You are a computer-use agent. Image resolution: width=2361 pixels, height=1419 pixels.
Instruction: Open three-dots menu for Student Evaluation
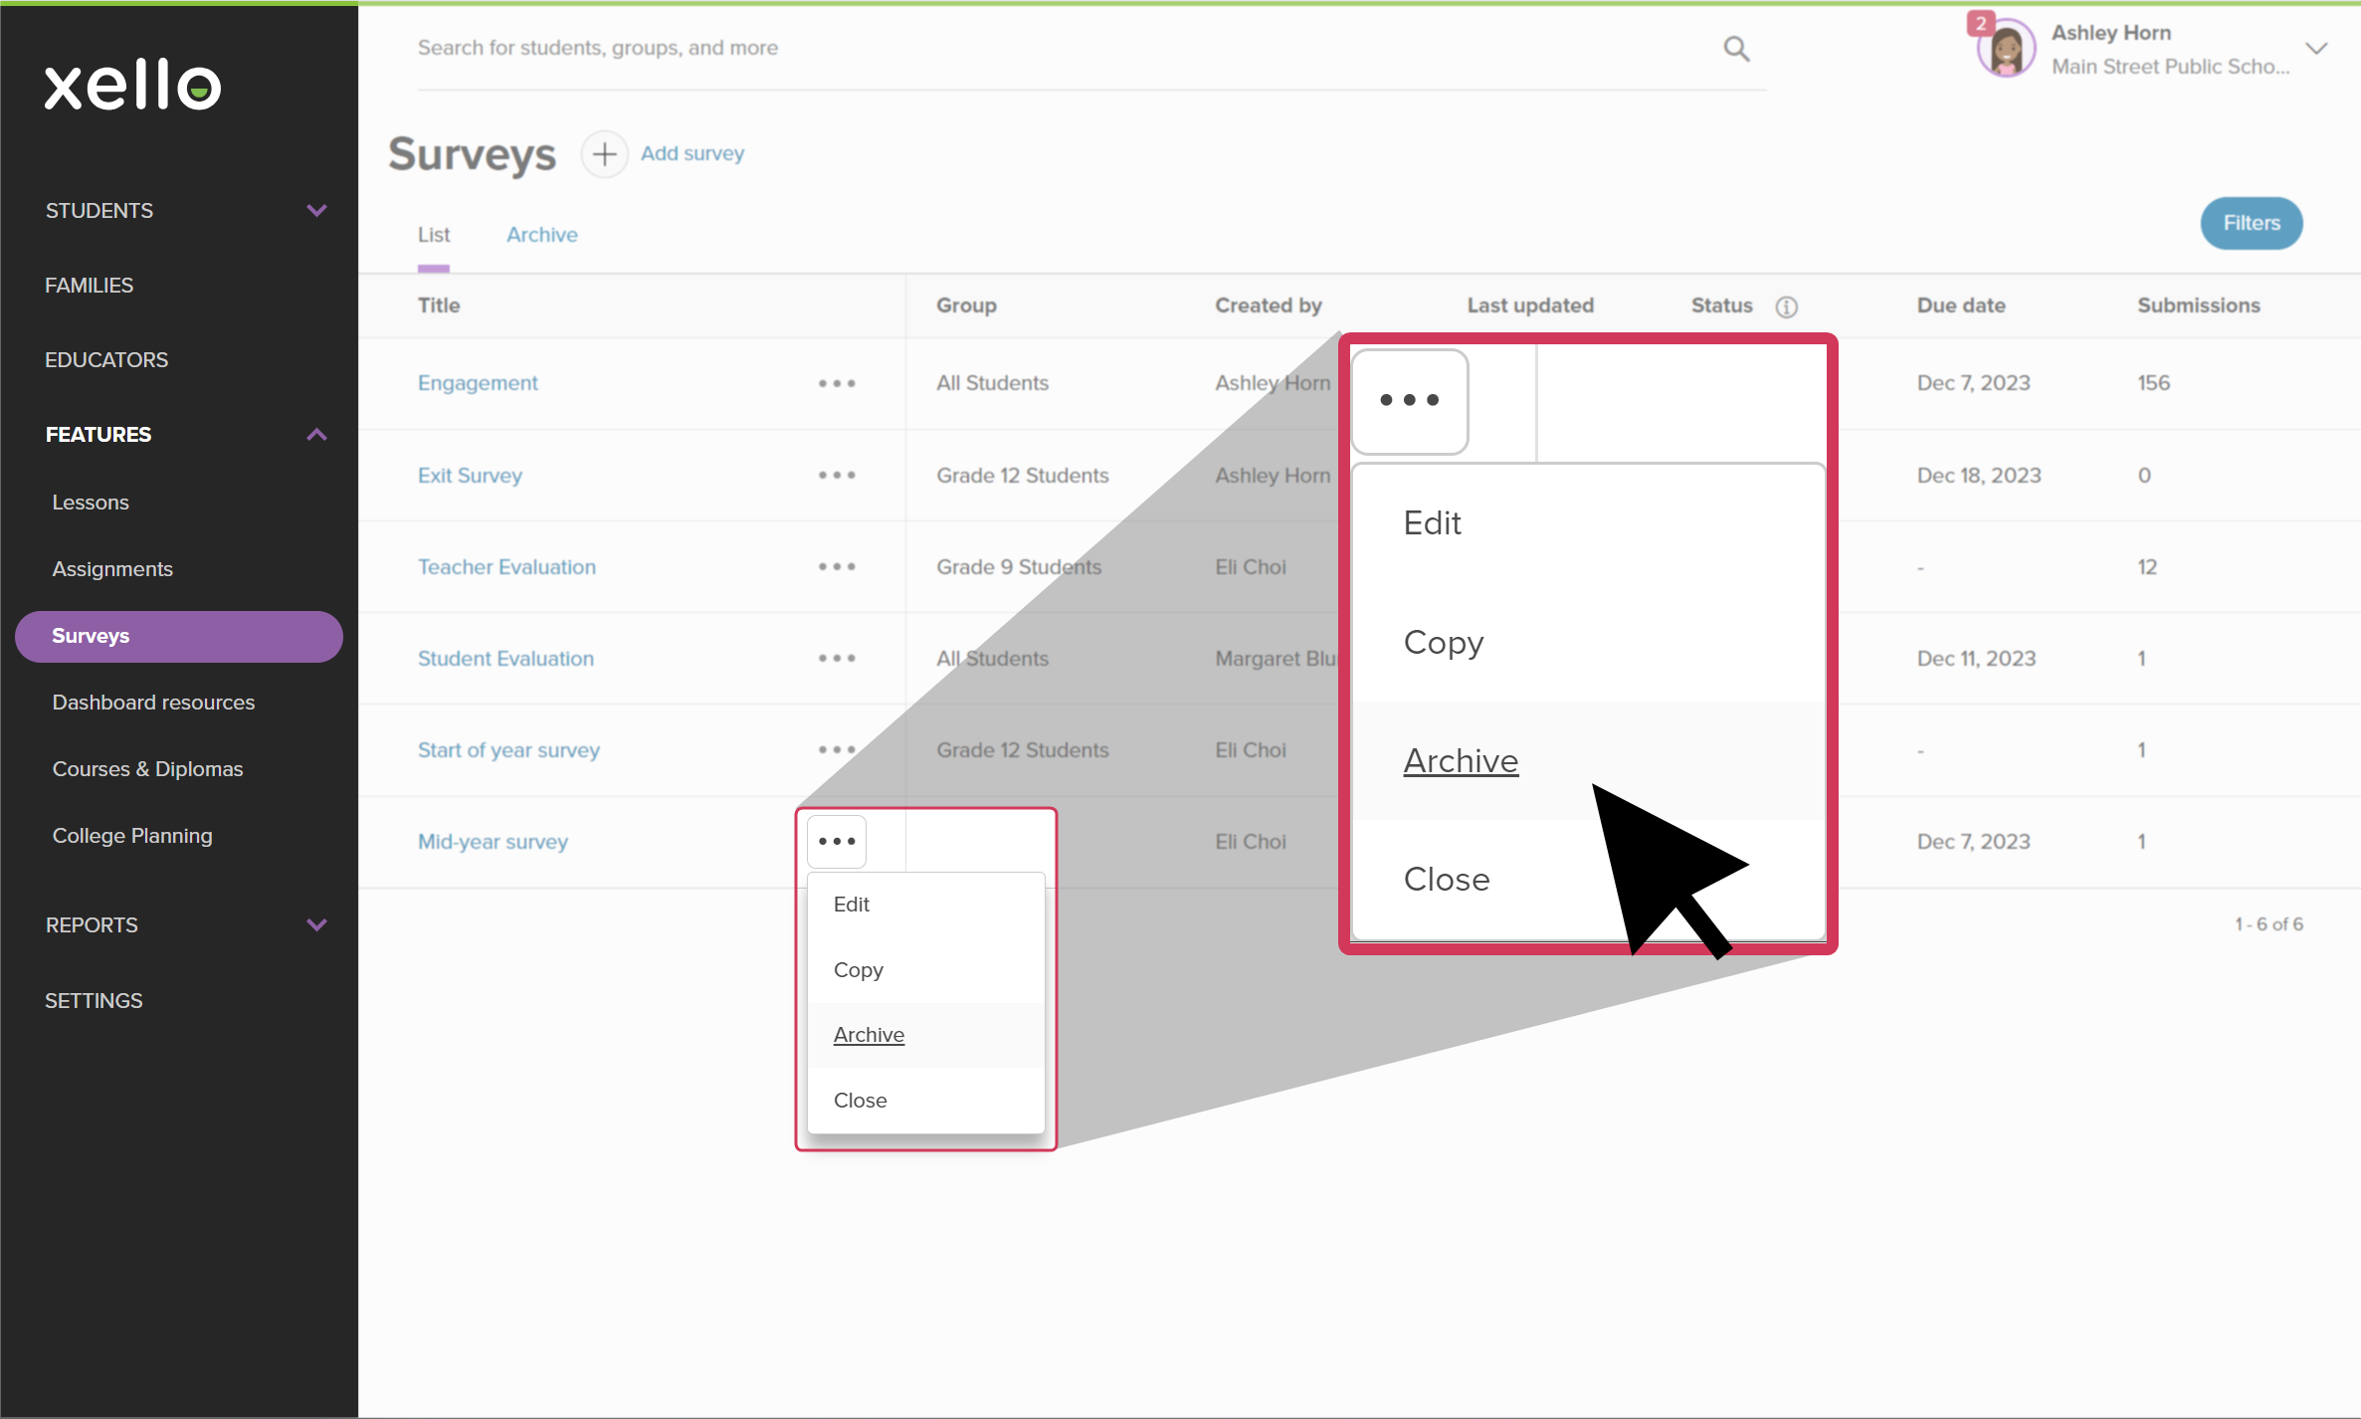point(837,658)
